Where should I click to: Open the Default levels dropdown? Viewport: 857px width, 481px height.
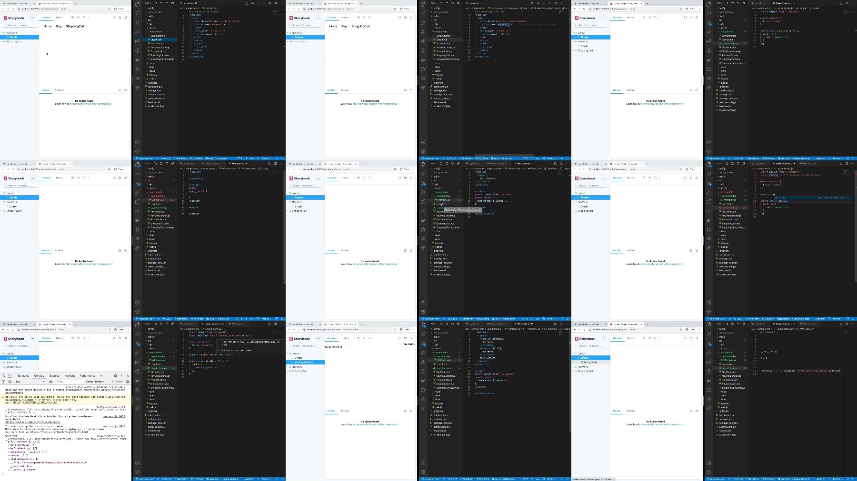click(95, 382)
